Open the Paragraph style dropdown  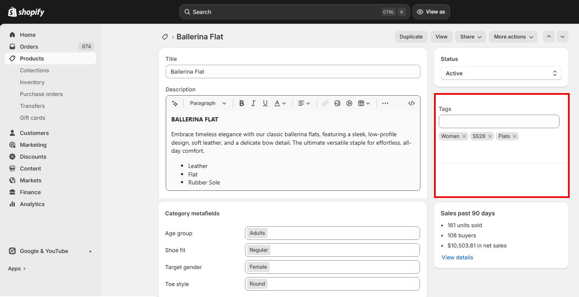coord(208,103)
